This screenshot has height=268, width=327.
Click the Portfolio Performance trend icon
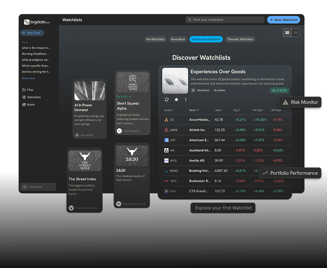tap(265, 173)
